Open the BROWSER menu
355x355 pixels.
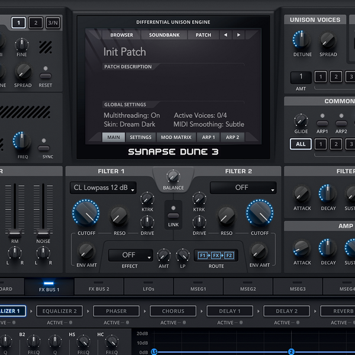pos(121,35)
